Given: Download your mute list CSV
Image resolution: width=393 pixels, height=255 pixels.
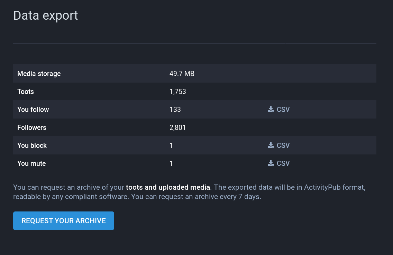Looking at the screenshot, I should (278, 163).
